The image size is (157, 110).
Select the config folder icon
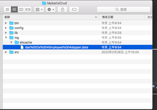[x=11, y=28]
